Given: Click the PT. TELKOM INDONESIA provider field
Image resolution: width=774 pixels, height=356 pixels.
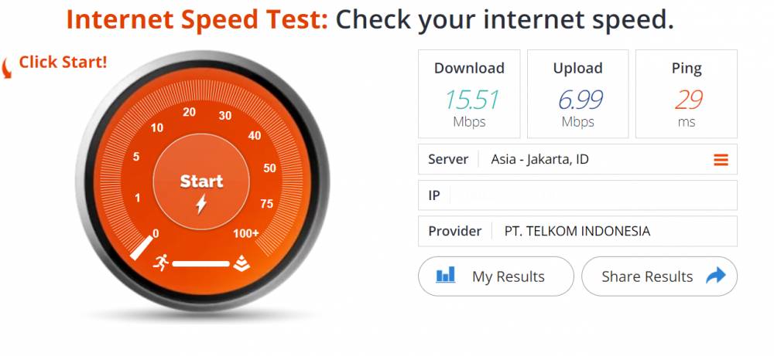Looking at the screenshot, I should [x=577, y=231].
